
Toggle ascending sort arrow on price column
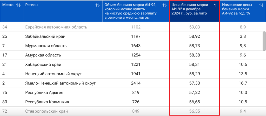tap(215, 5)
